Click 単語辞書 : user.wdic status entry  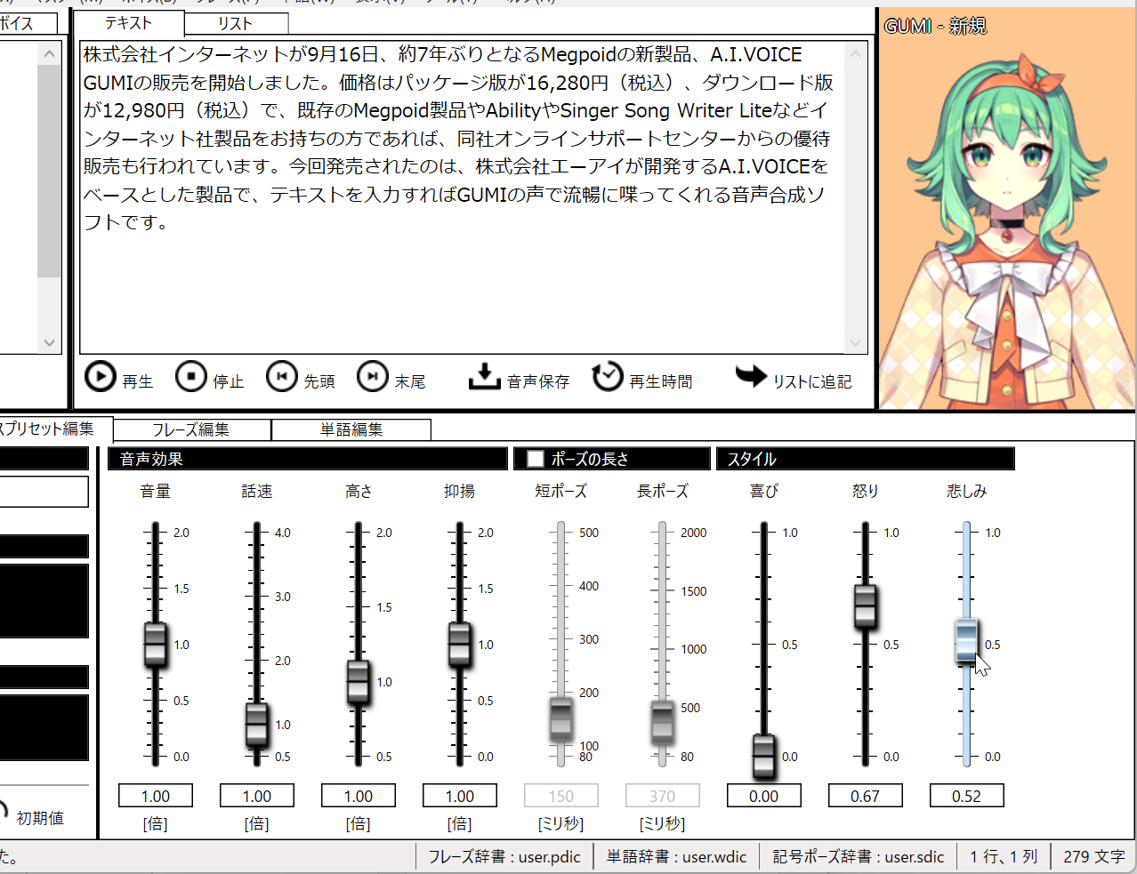[x=677, y=856]
